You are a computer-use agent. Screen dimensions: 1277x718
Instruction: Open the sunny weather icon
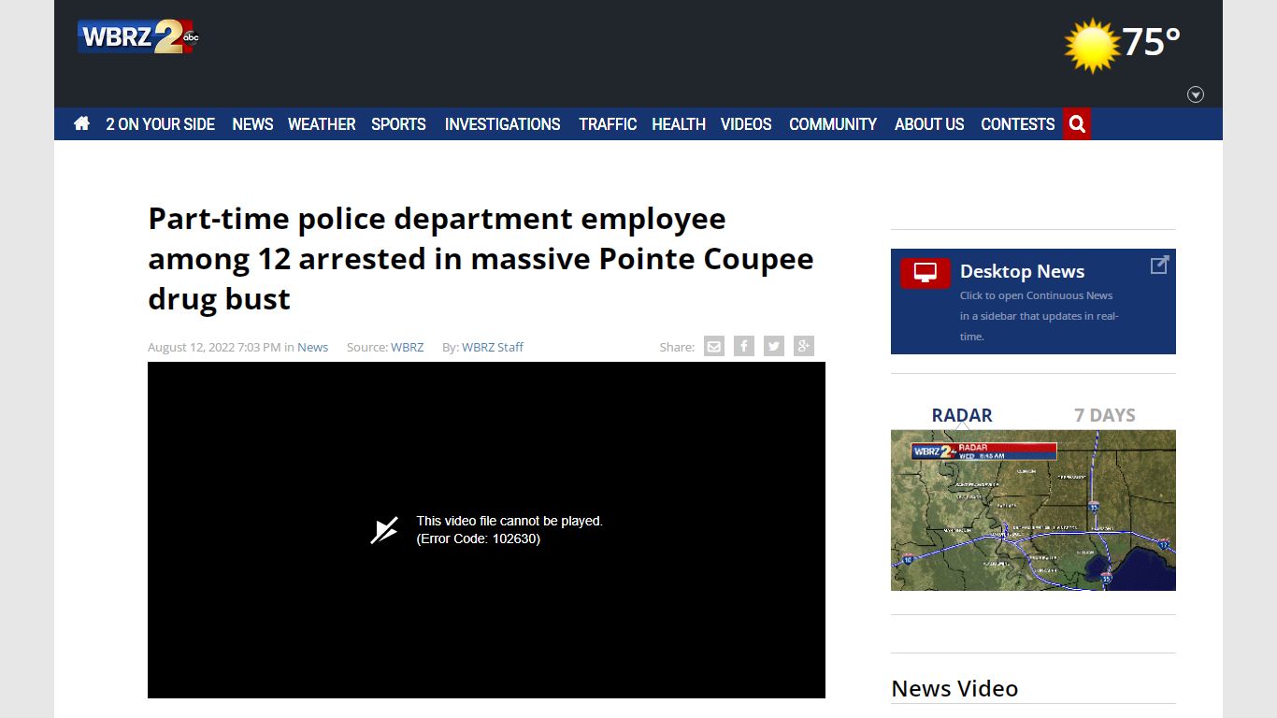coord(1092,44)
